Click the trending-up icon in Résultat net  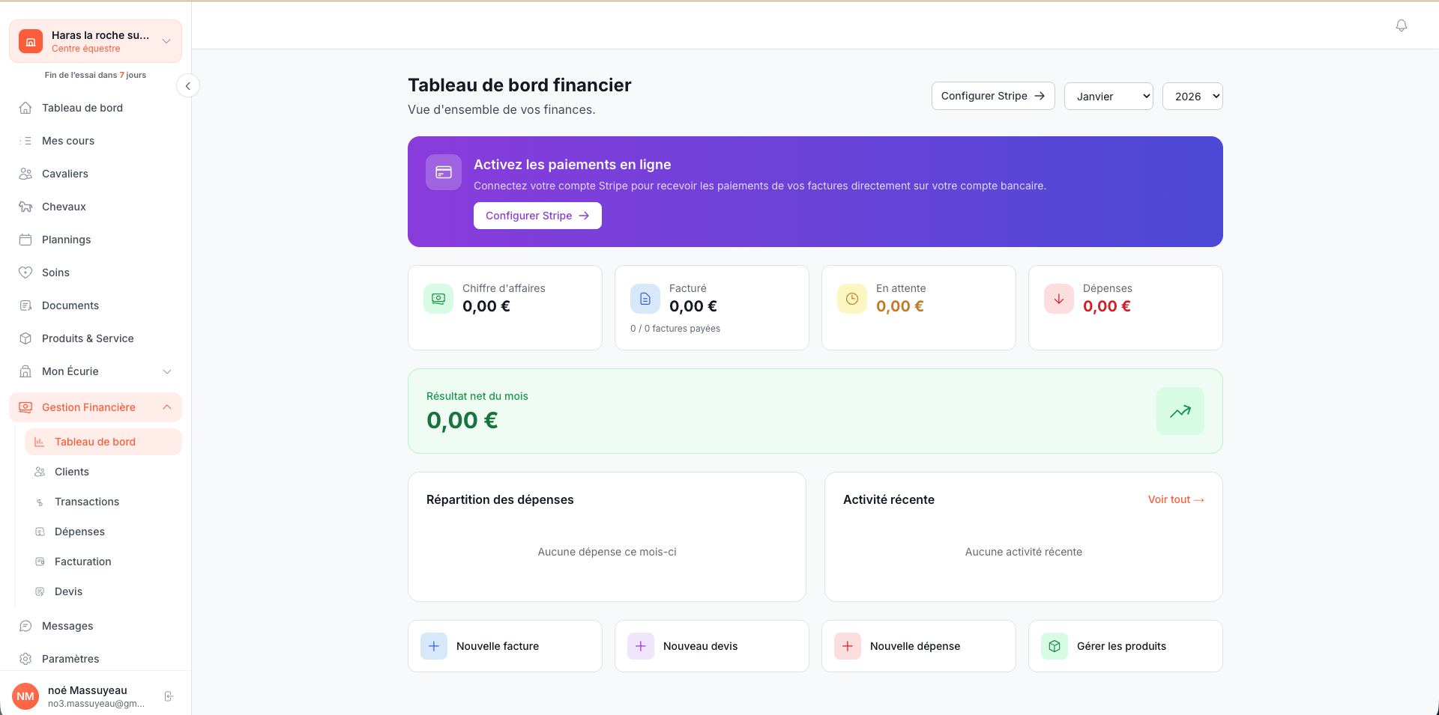point(1180,411)
